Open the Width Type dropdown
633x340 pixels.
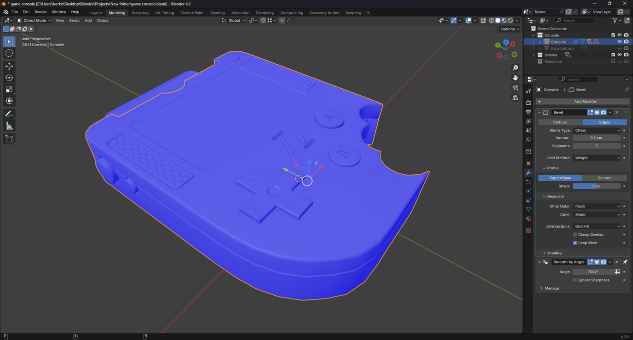coord(596,130)
